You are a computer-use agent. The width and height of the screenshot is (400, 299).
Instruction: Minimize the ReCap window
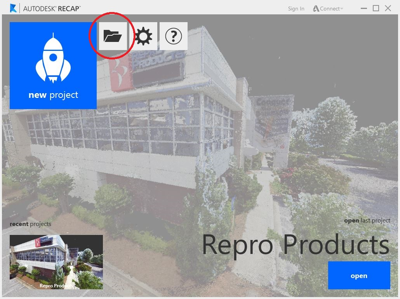364,9
